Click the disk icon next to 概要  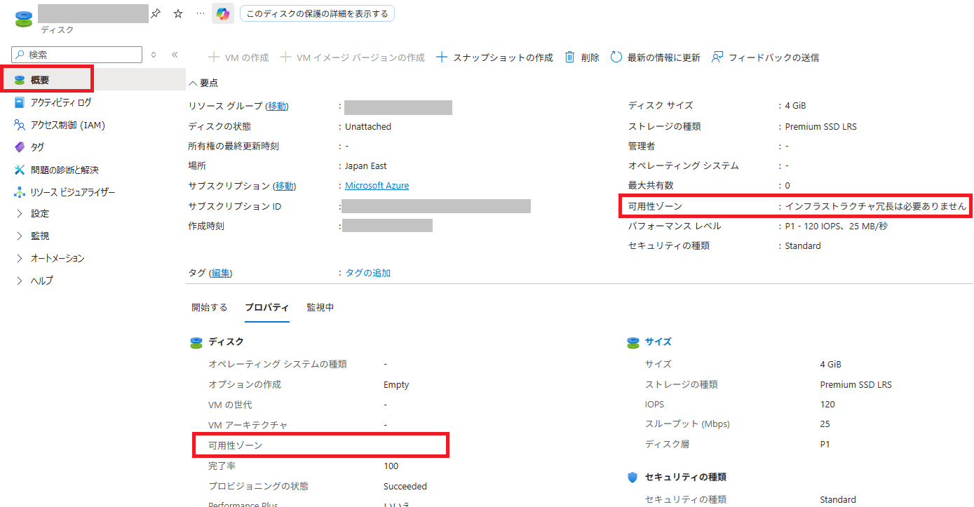[20, 80]
